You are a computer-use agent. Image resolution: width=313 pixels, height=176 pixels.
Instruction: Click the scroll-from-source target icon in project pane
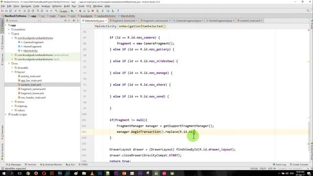65,21
